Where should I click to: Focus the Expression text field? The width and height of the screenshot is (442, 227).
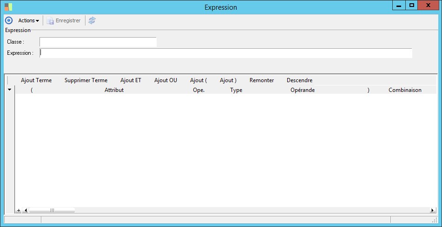point(226,53)
